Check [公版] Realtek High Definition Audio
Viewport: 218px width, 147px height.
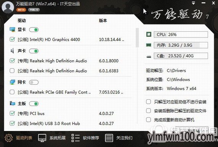click(x=12, y=71)
